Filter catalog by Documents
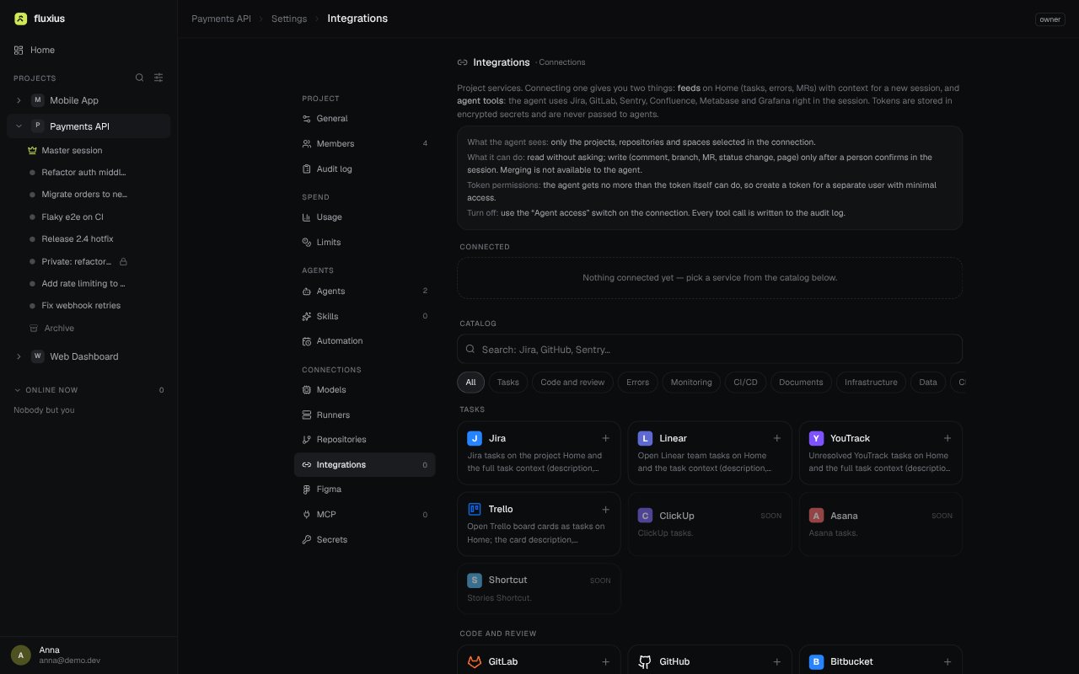 pos(801,382)
